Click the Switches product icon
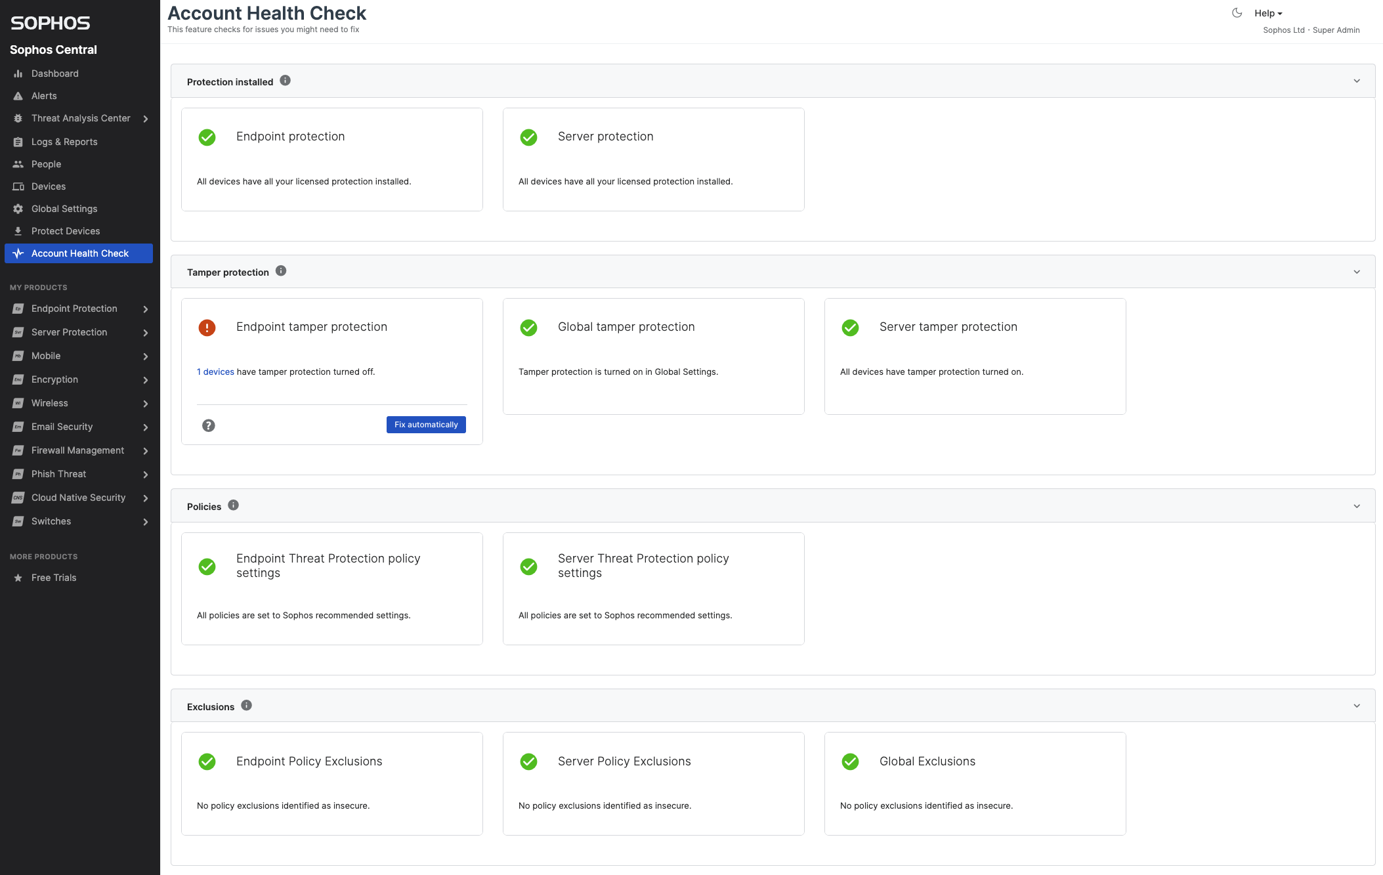The width and height of the screenshot is (1383, 875). pos(18,521)
